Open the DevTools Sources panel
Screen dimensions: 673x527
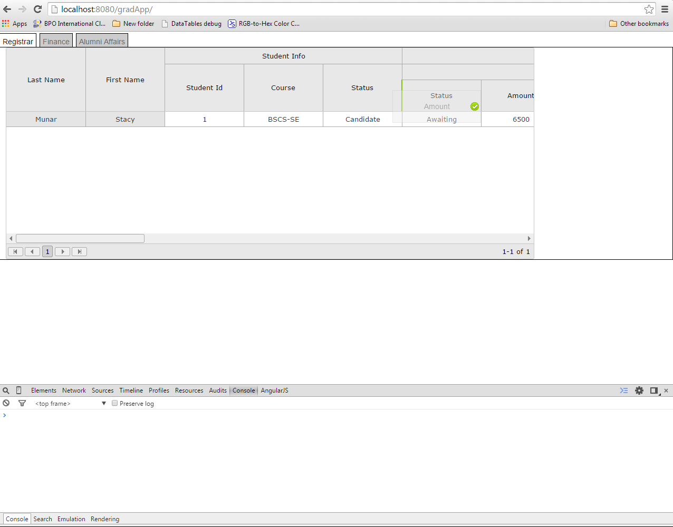click(102, 391)
